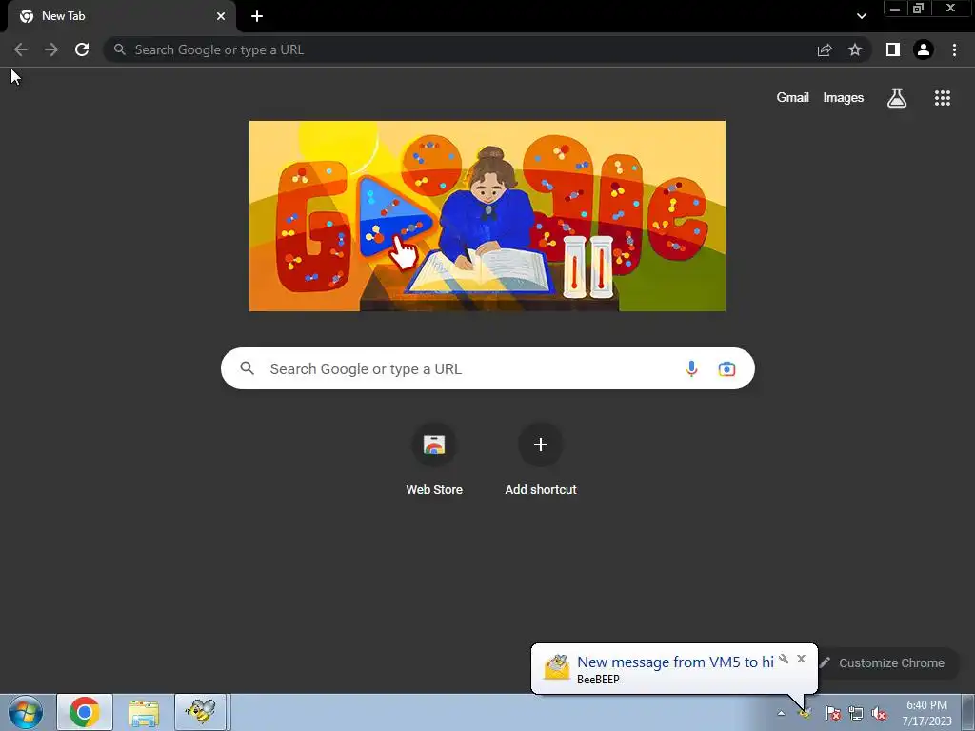
Task: Open the clock showing 6:40 PM
Action: (926, 713)
